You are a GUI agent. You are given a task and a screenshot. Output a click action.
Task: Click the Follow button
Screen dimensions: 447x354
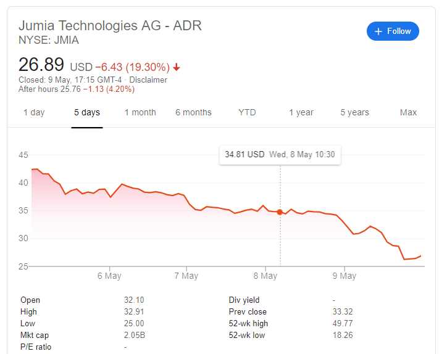pyautogui.click(x=393, y=31)
